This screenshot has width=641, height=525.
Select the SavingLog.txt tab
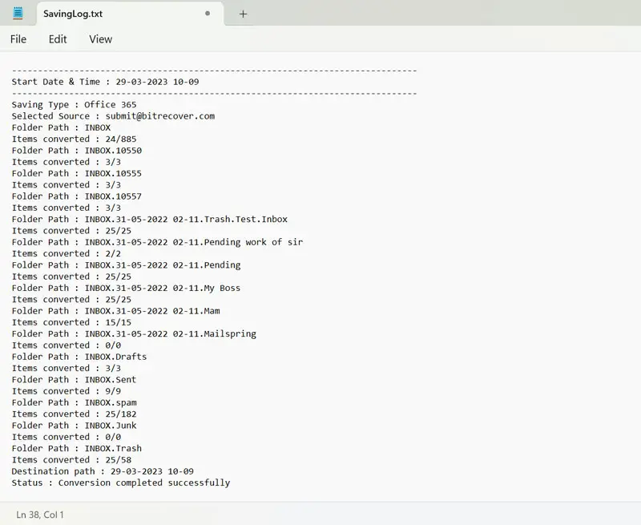pos(130,14)
